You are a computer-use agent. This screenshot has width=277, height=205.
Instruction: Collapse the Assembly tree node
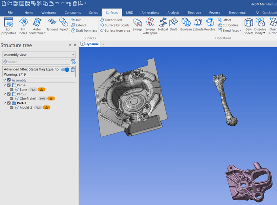click(5, 80)
